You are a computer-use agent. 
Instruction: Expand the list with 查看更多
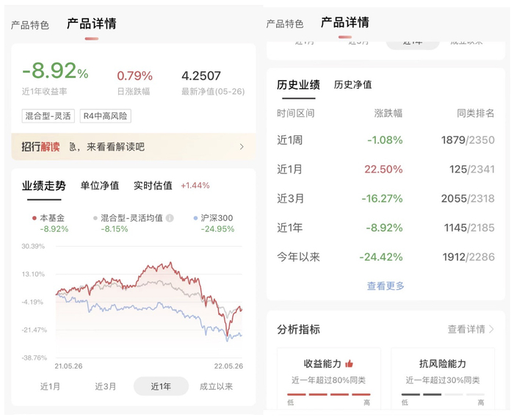click(x=385, y=286)
